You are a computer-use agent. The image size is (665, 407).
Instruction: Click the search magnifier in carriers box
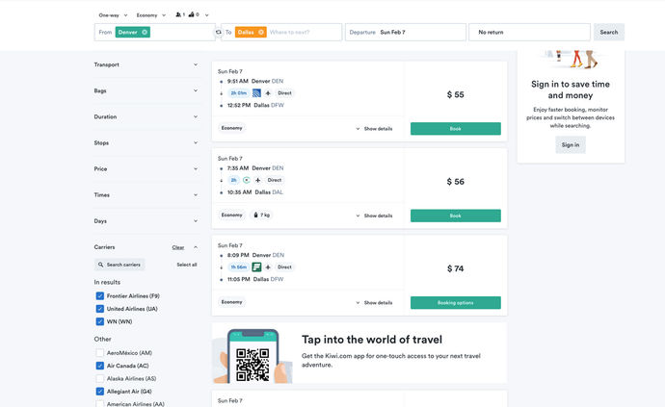[101, 265]
